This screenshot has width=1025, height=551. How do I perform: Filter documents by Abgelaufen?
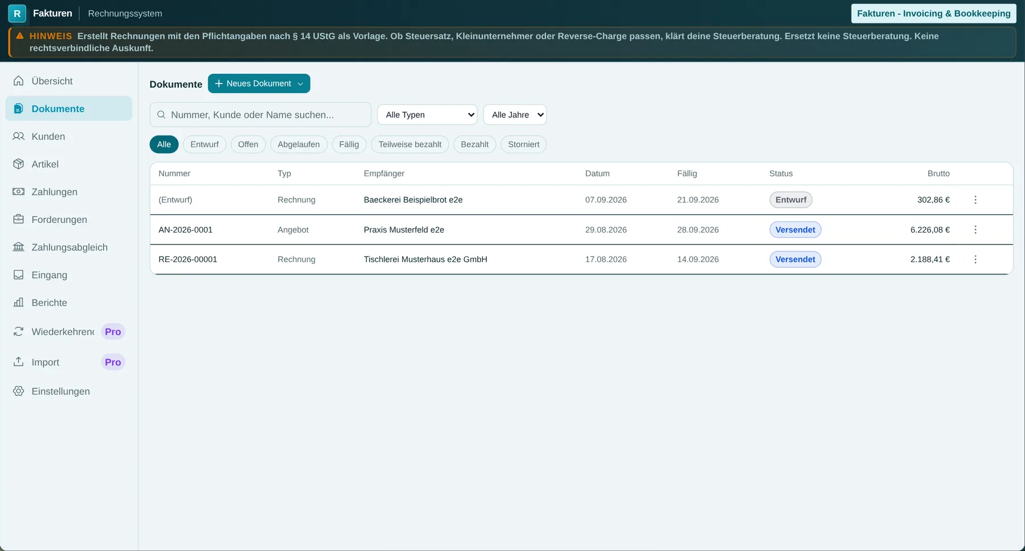coord(299,144)
